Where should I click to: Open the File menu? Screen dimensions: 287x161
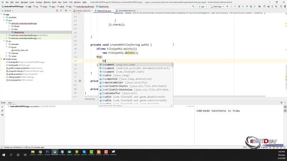(7, 2)
